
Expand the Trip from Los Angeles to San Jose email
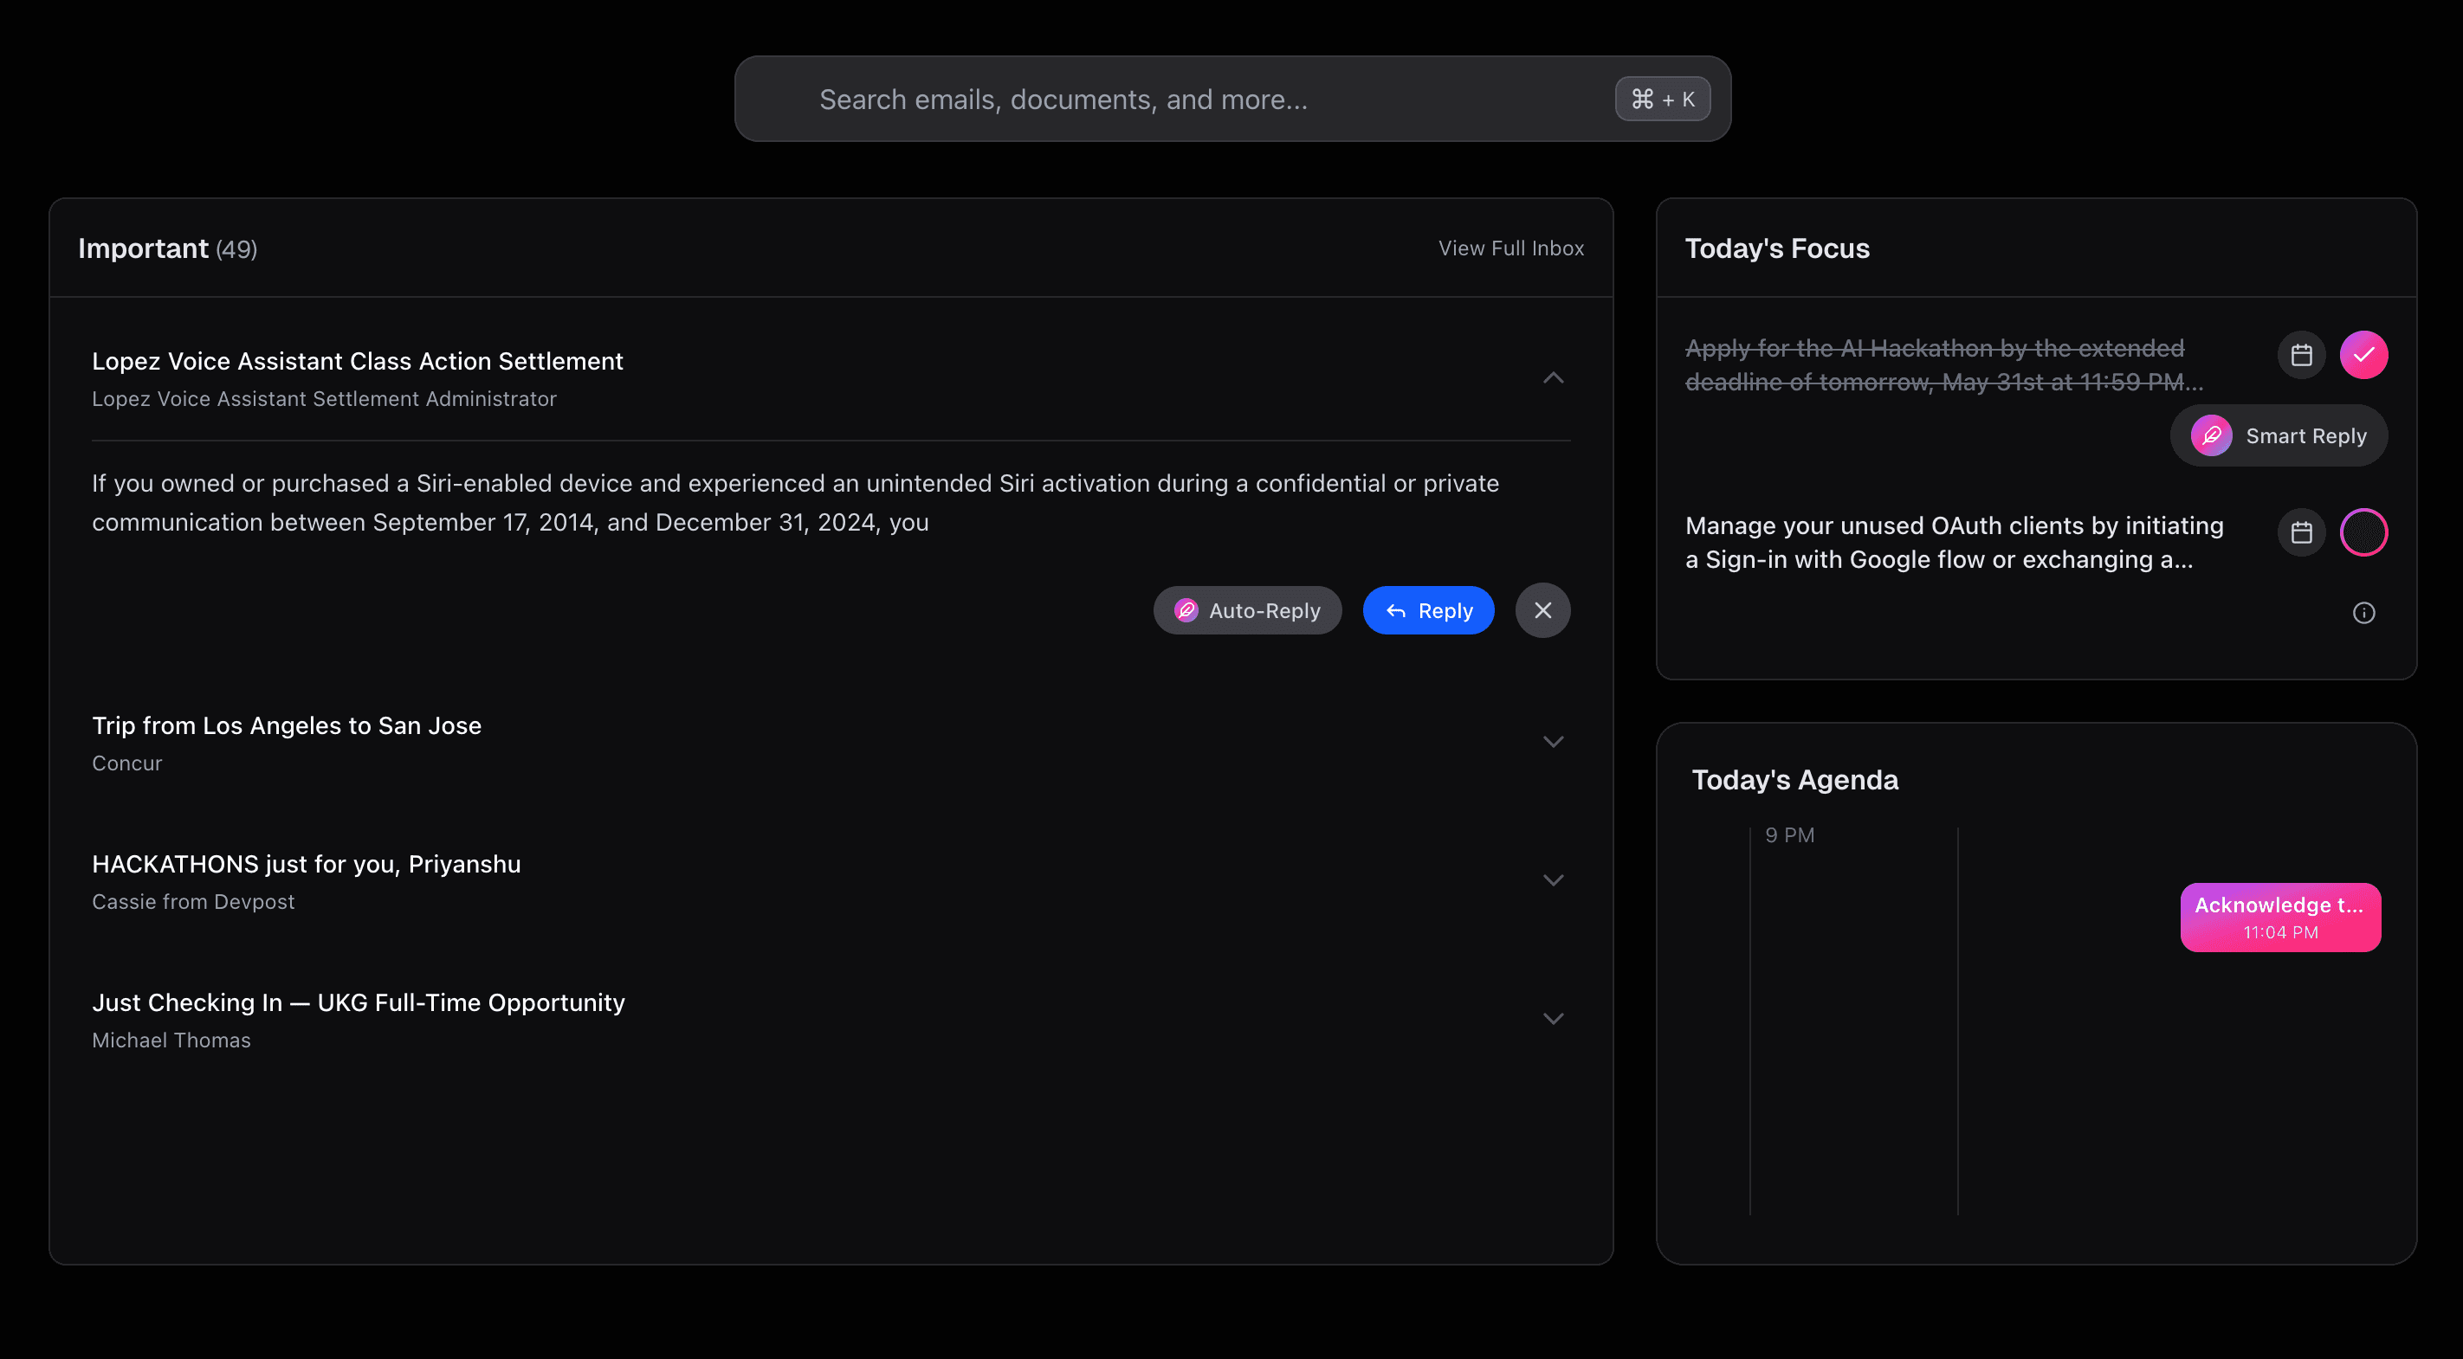pos(1553,741)
